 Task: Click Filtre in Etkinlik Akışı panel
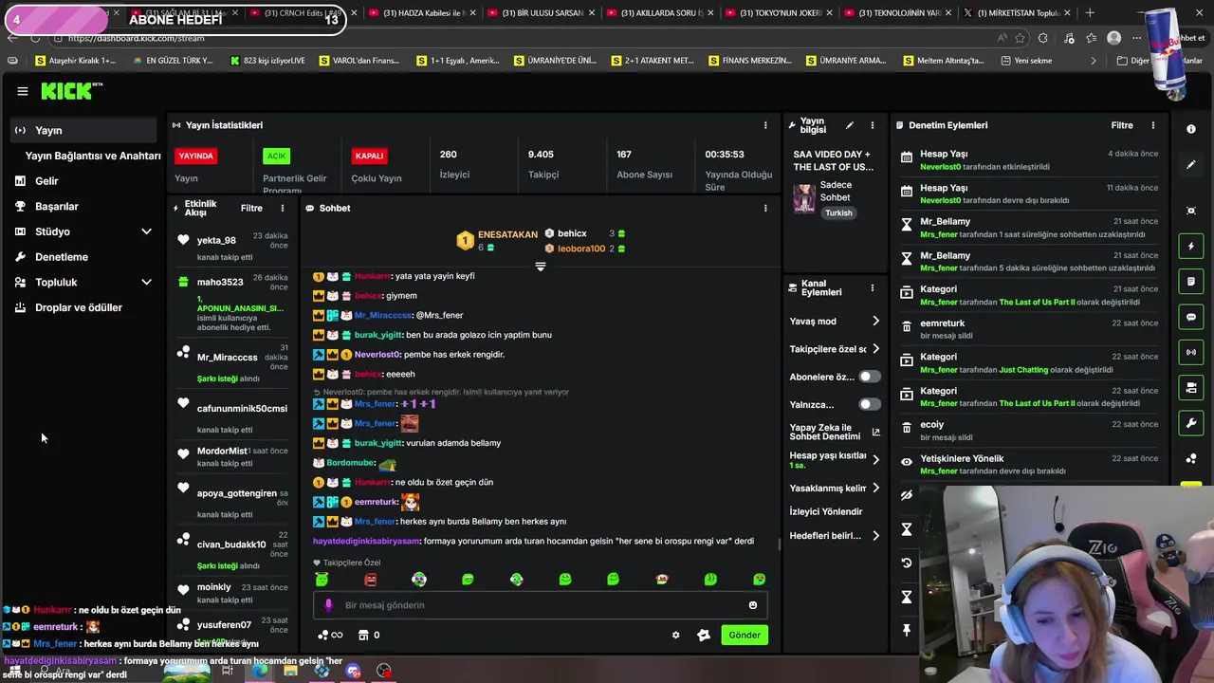251,208
